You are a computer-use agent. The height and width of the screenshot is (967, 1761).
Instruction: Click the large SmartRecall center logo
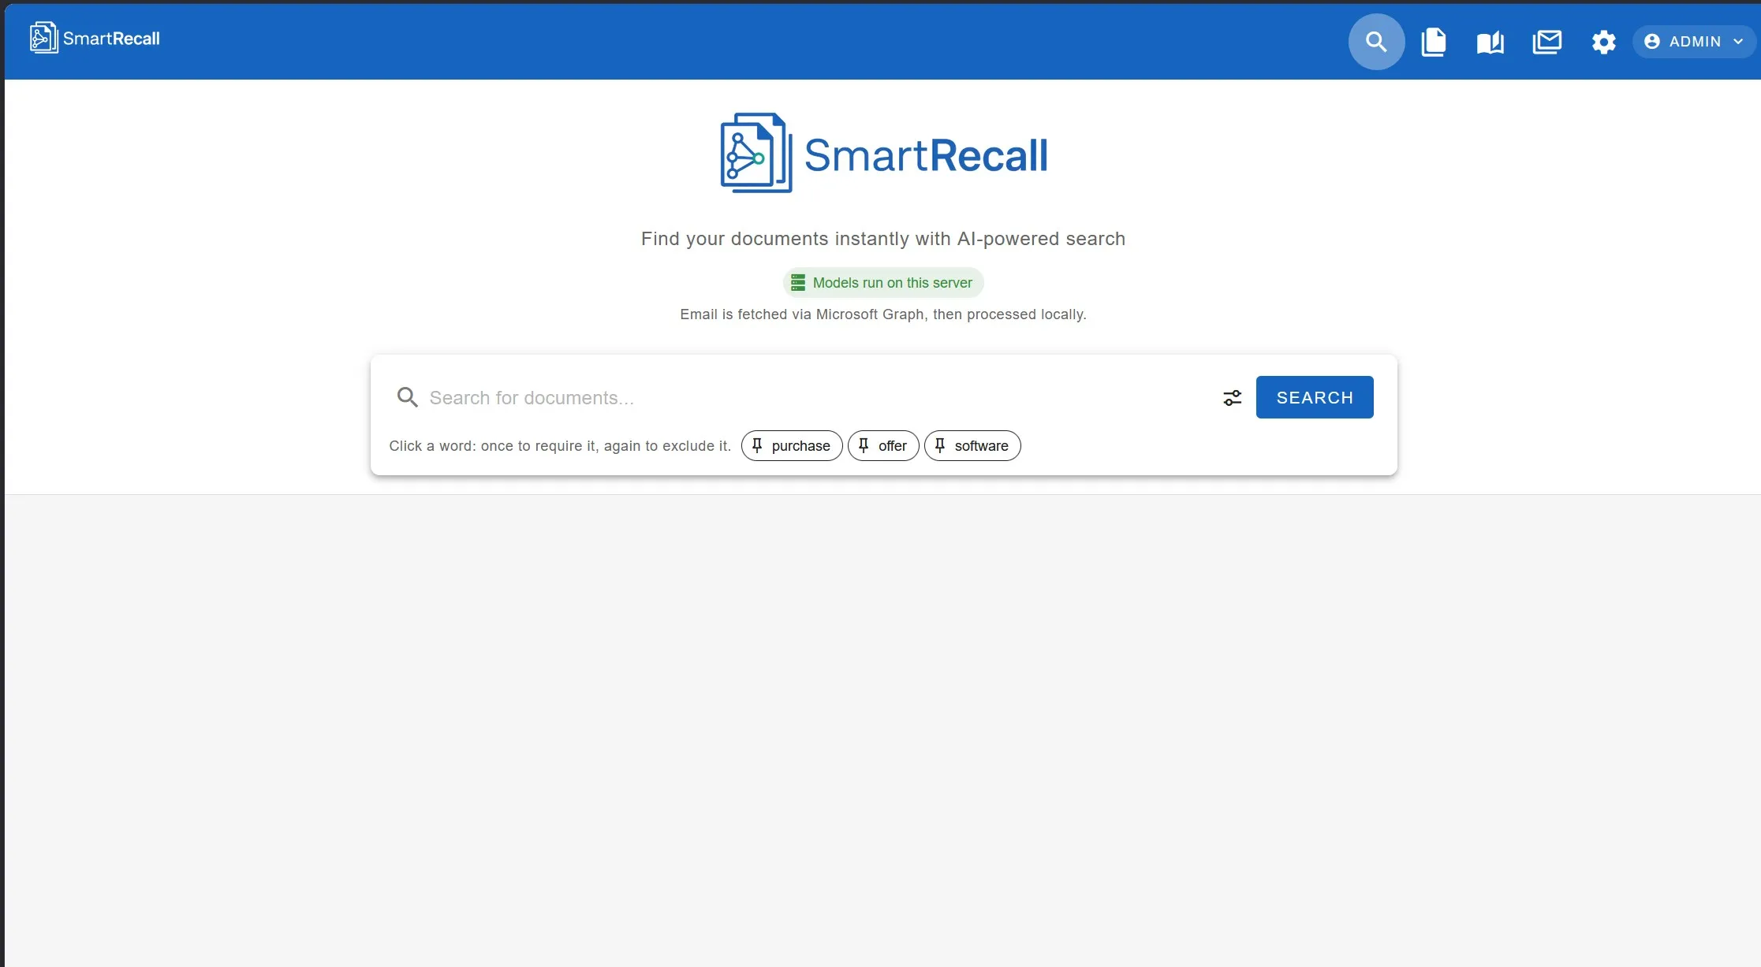pos(883,154)
